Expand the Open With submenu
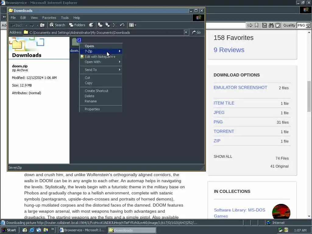This screenshot has width=312, height=234. tap(101, 62)
